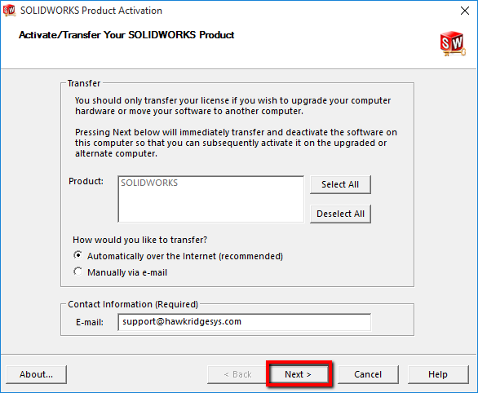This screenshot has width=478, height=393.
Task: Click the Next button
Action: (299, 374)
